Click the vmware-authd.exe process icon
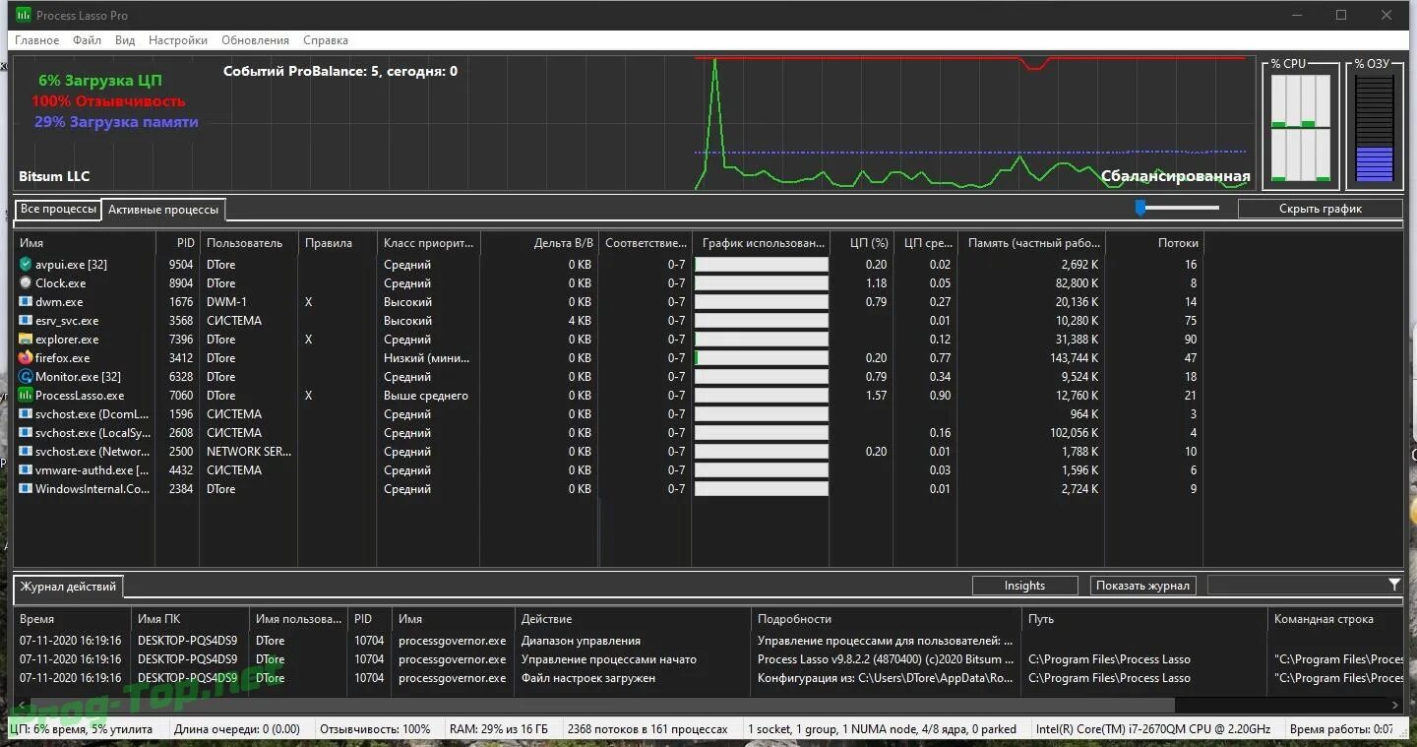Viewport: 1417px width, 747px height. 26,469
